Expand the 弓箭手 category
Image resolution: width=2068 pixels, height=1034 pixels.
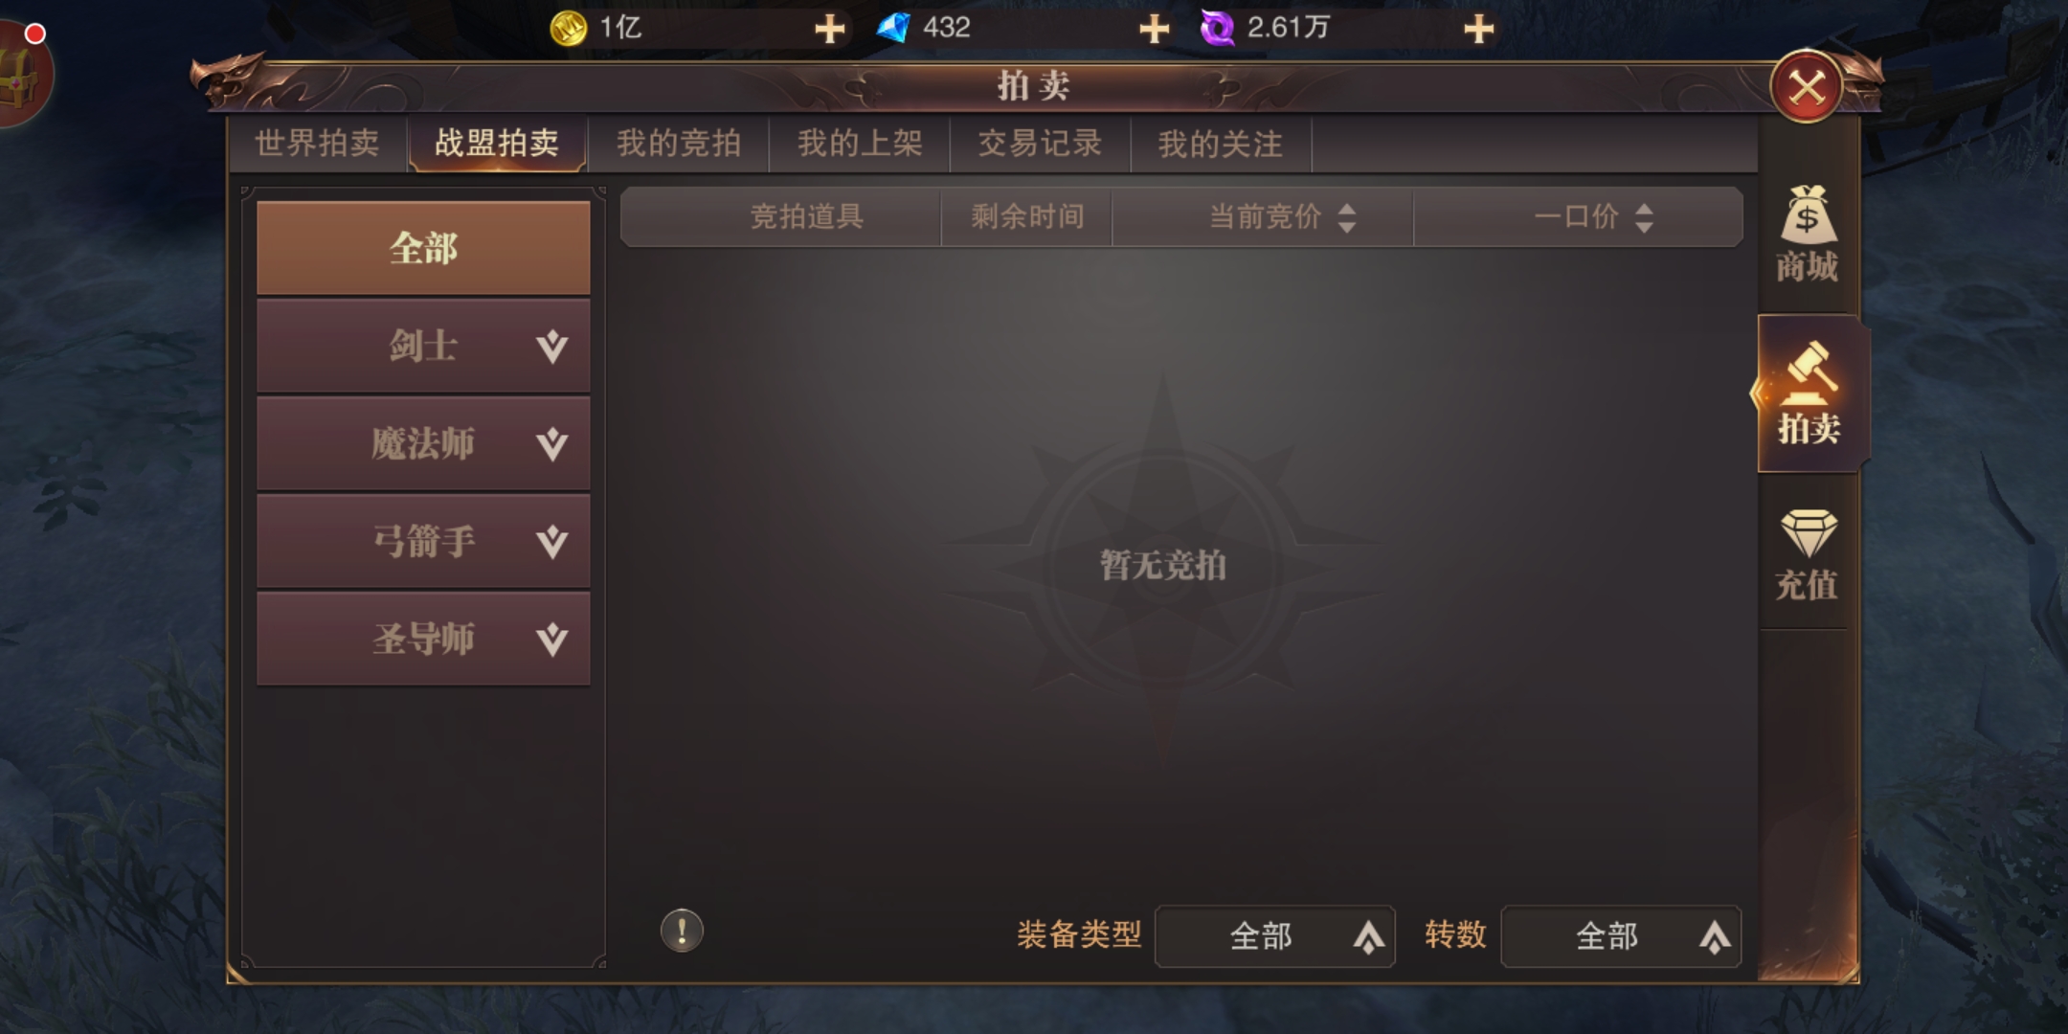click(423, 541)
